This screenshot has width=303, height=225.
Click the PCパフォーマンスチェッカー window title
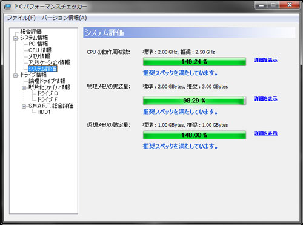click(50, 7)
